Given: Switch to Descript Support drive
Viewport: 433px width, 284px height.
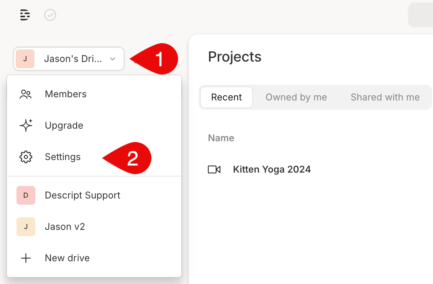Looking at the screenshot, I should pos(94,195).
